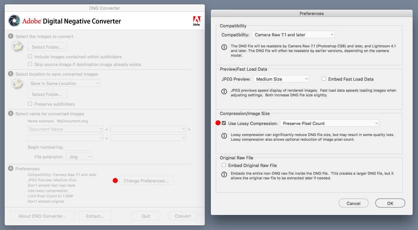Uncheck Use Lossy Compression checkbox
Image resolution: width=418 pixels, height=230 pixels.
click(x=224, y=123)
